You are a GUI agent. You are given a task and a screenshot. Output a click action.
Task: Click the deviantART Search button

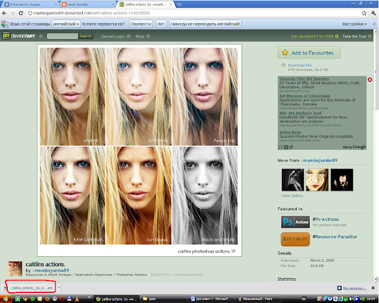click(x=85, y=36)
